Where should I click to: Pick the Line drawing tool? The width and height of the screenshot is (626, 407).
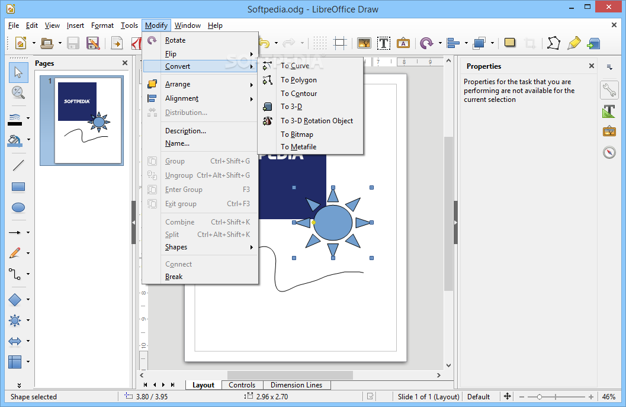point(18,165)
